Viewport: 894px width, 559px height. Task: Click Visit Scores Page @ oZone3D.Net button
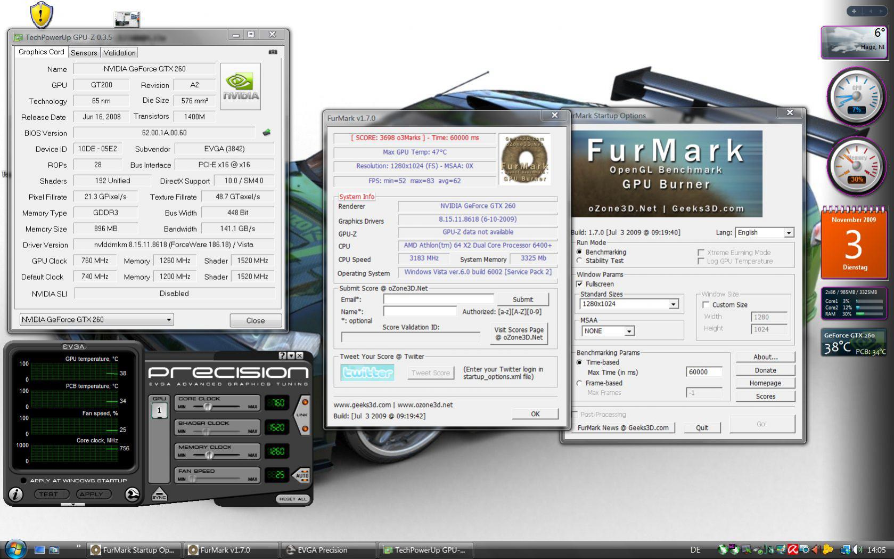tap(519, 334)
